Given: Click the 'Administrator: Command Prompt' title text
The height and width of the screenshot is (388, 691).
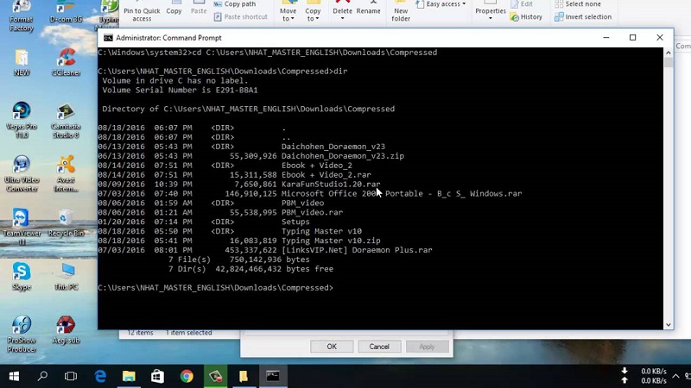Looking at the screenshot, I should point(168,38).
